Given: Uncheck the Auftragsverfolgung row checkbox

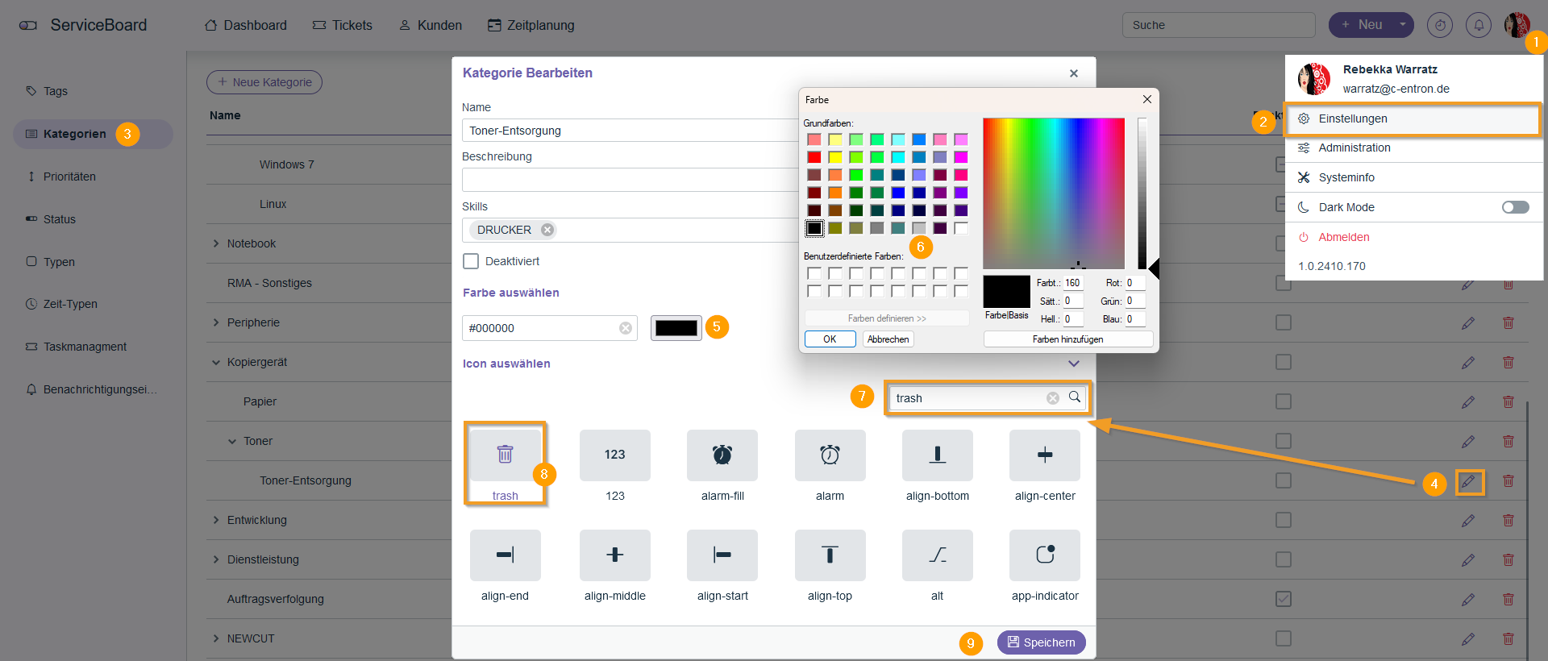Looking at the screenshot, I should coord(1284,599).
